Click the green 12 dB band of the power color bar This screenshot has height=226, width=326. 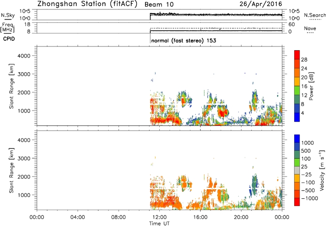point(297,91)
